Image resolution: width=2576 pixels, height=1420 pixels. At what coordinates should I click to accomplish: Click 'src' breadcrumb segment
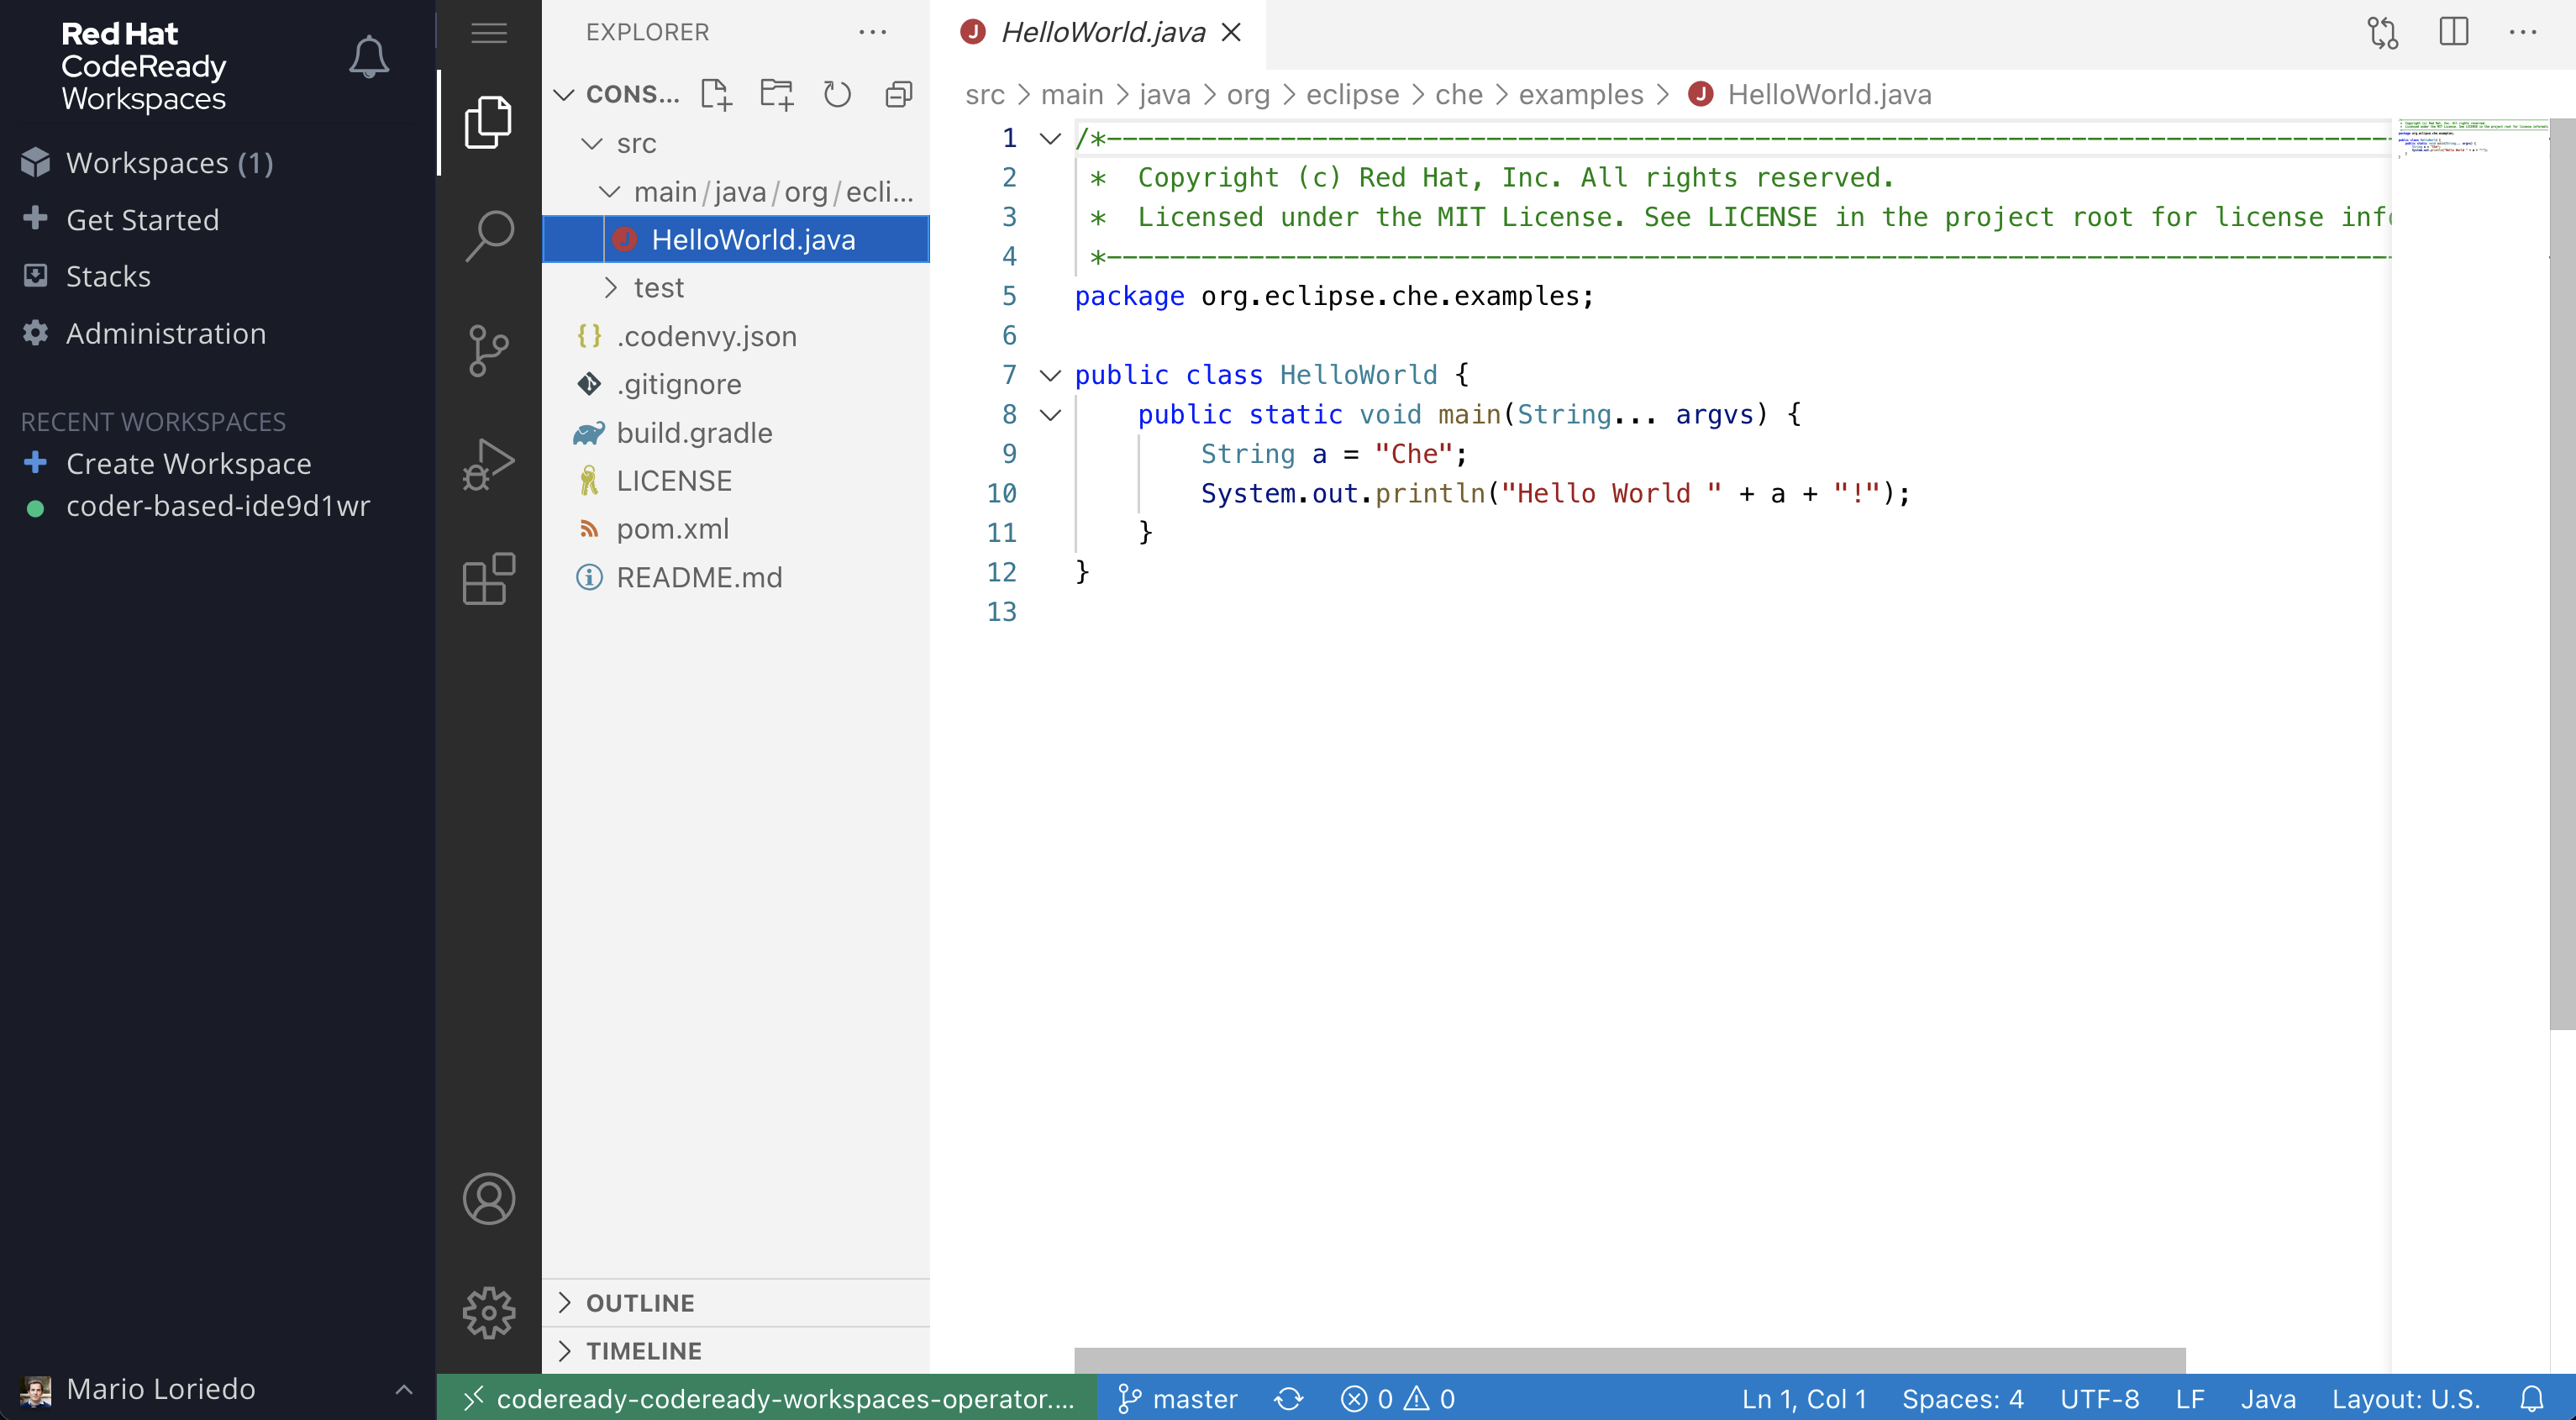[x=985, y=94]
